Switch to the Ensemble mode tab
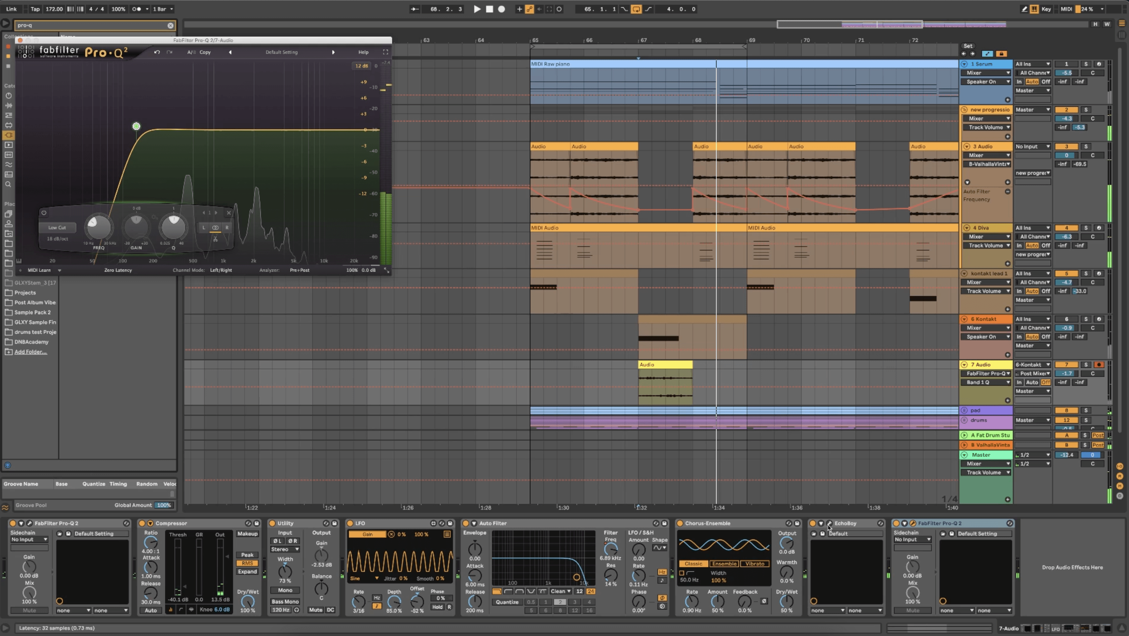The image size is (1129, 636). pyautogui.click(x=724, y=564)
